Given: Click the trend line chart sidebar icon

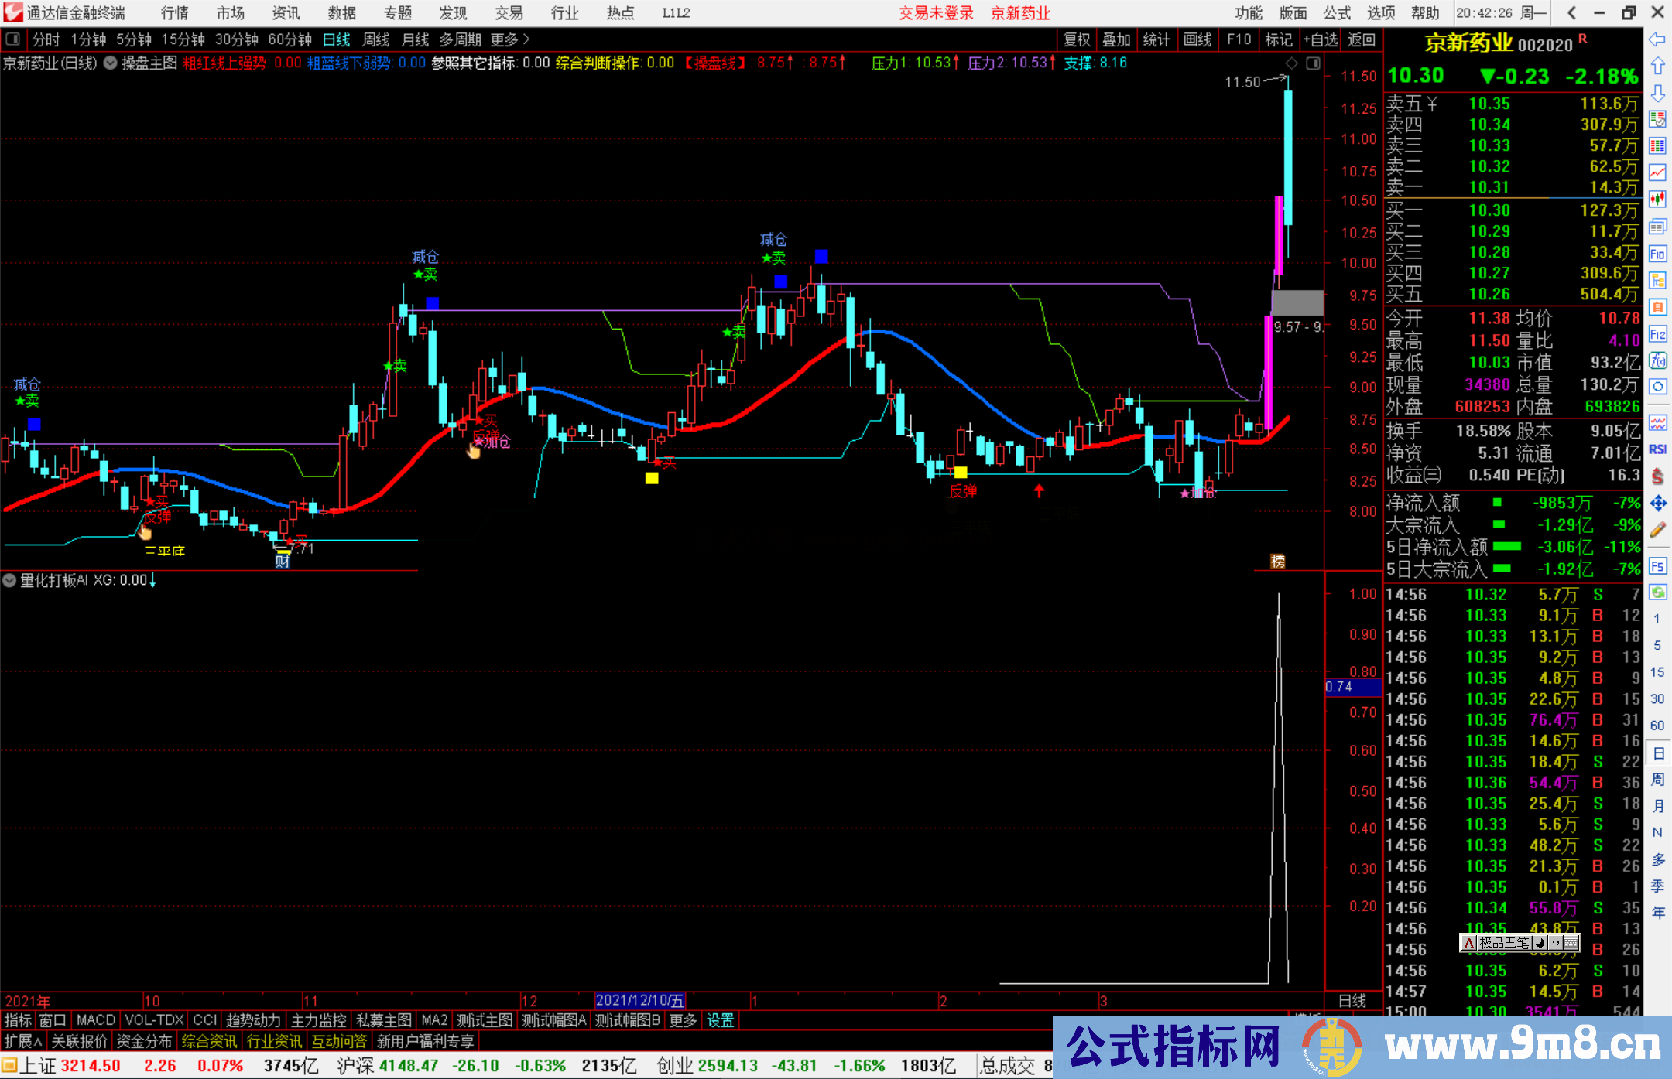Looking at the screenshot, I should pyautogui.click(x=1657, y=172).
